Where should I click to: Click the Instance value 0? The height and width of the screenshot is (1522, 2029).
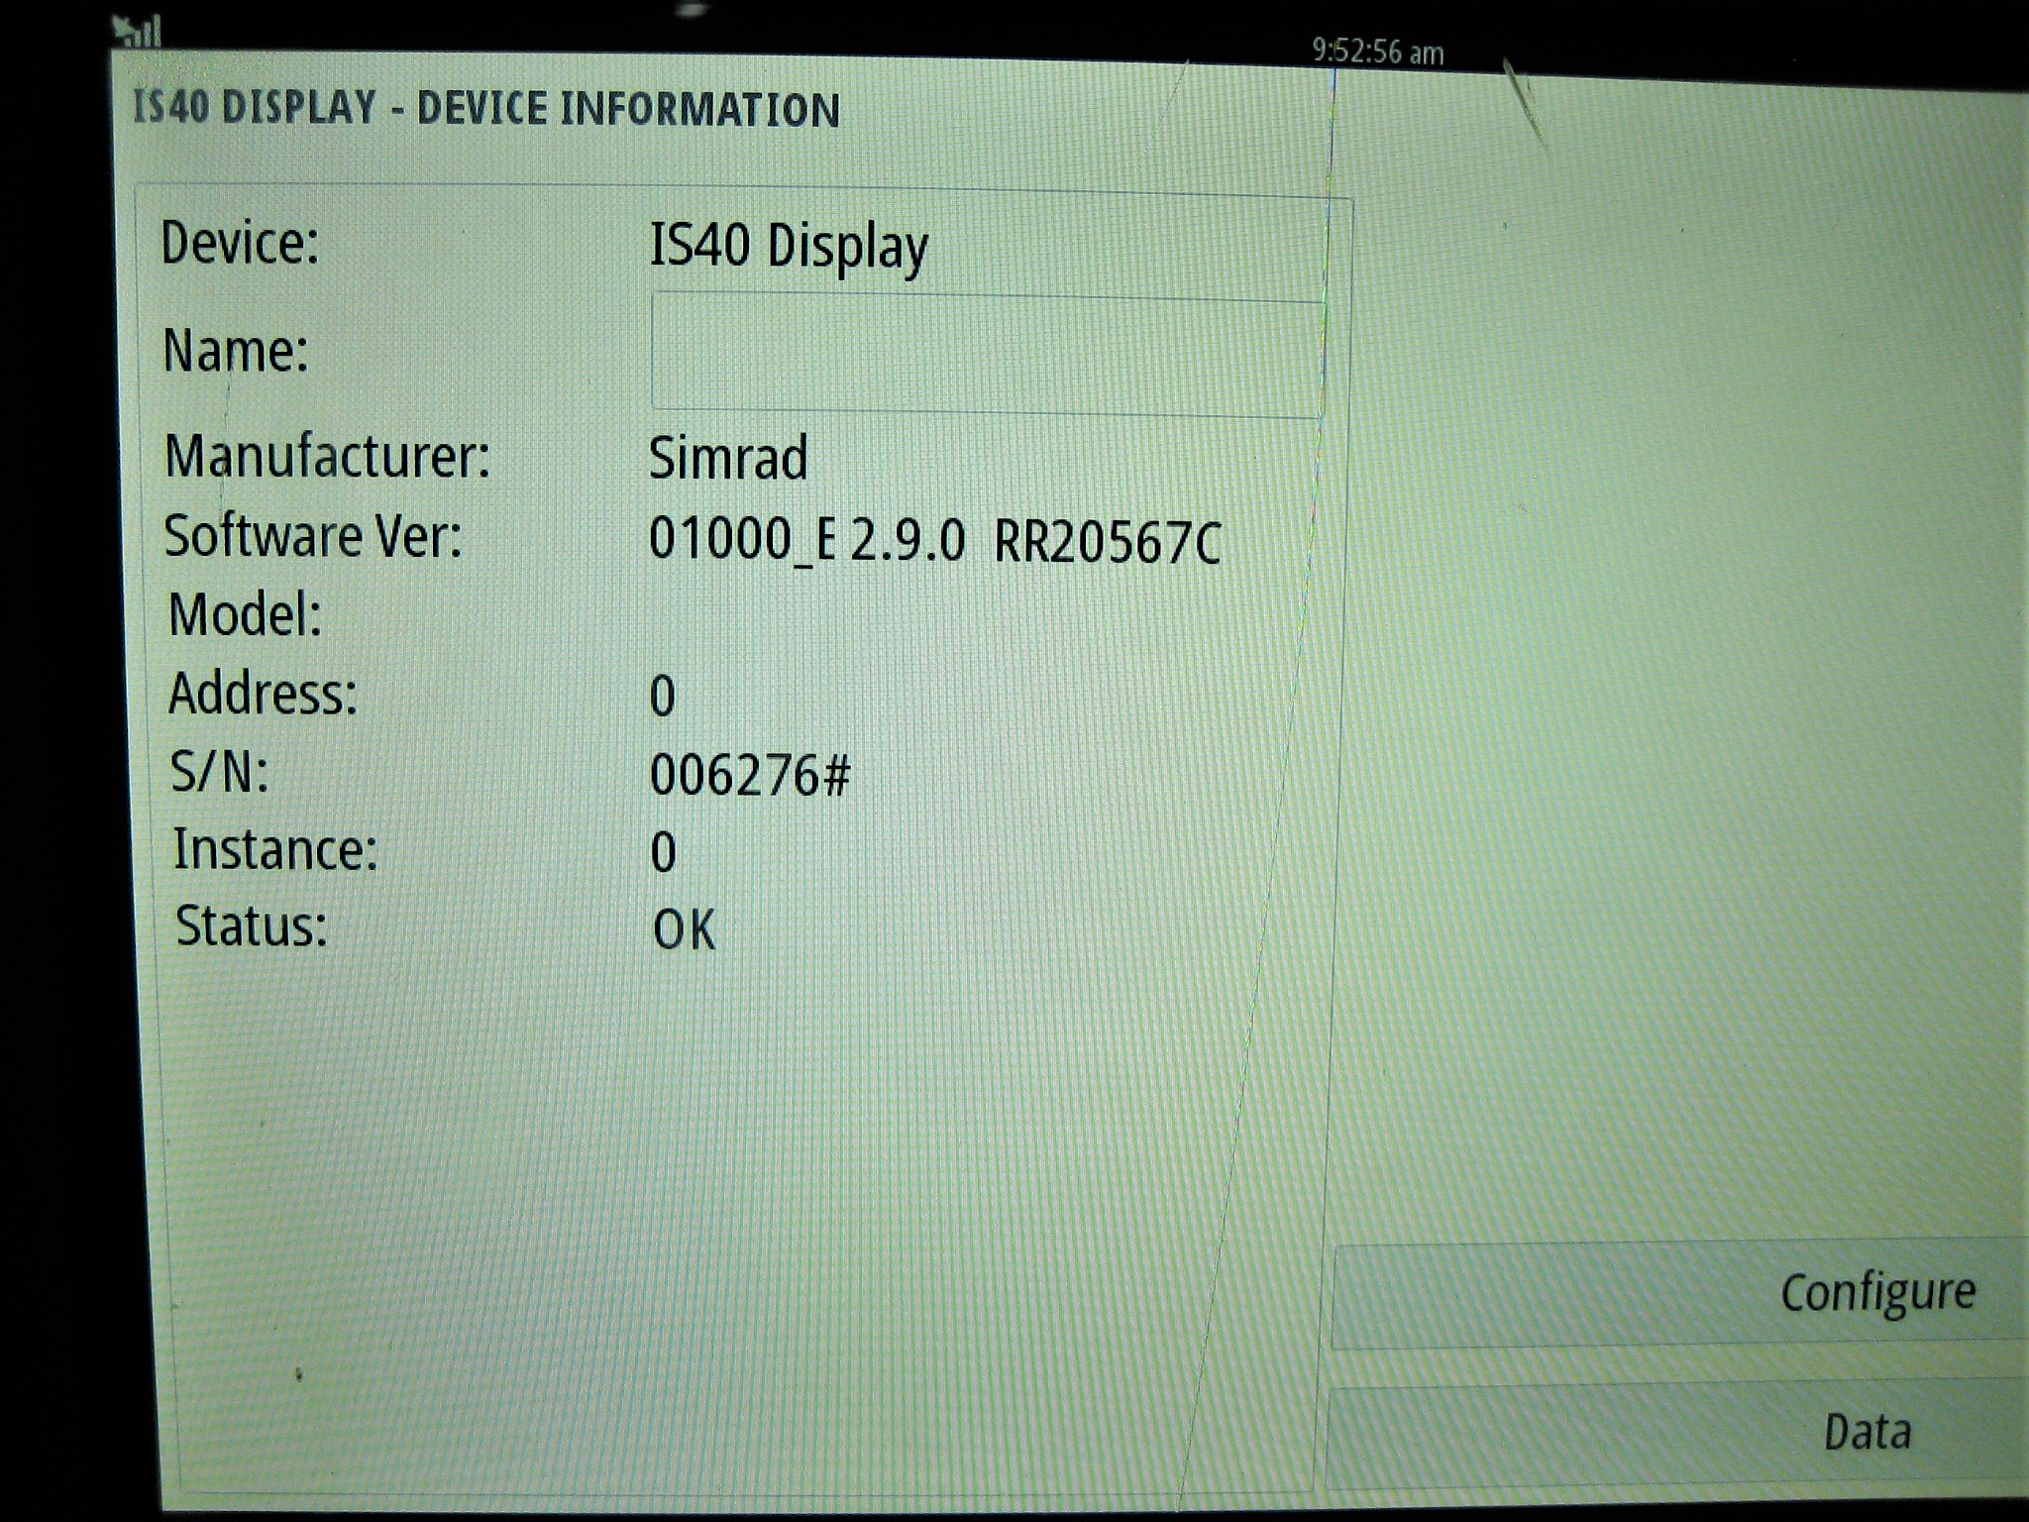[663, 853]
